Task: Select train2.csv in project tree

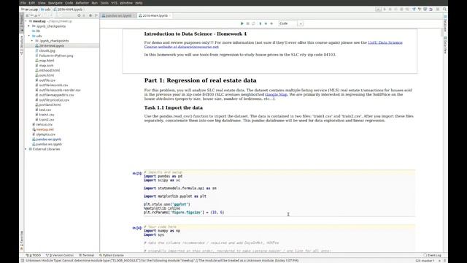Action: pyautogui.click(x=47, y=120)
